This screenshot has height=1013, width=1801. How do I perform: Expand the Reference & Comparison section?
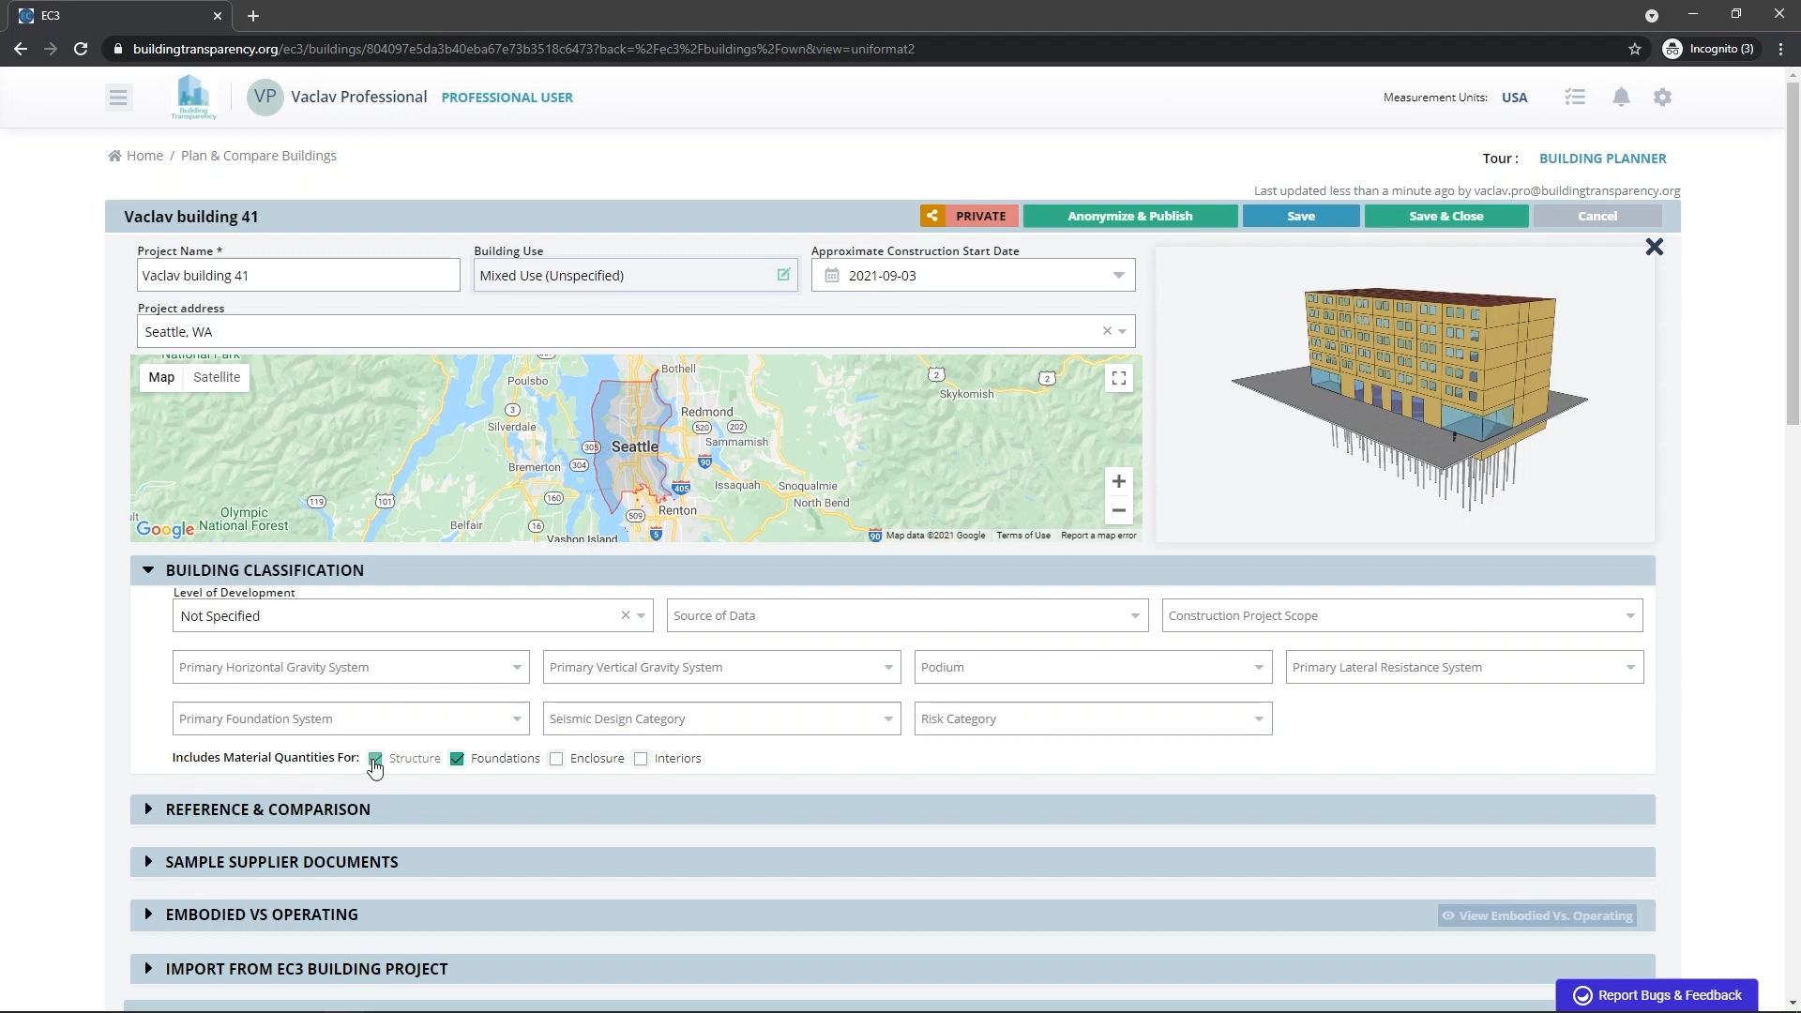[268, 809]
